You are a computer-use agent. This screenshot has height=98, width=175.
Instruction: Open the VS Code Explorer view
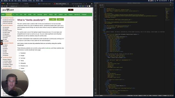pos(95,5)
